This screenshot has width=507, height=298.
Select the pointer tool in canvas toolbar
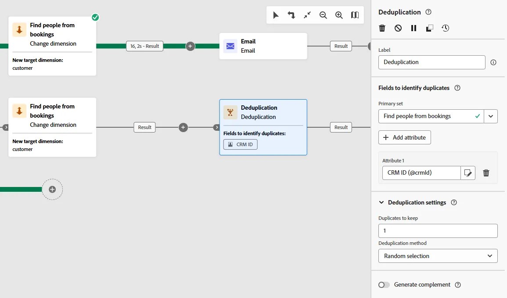coord(276,15)
